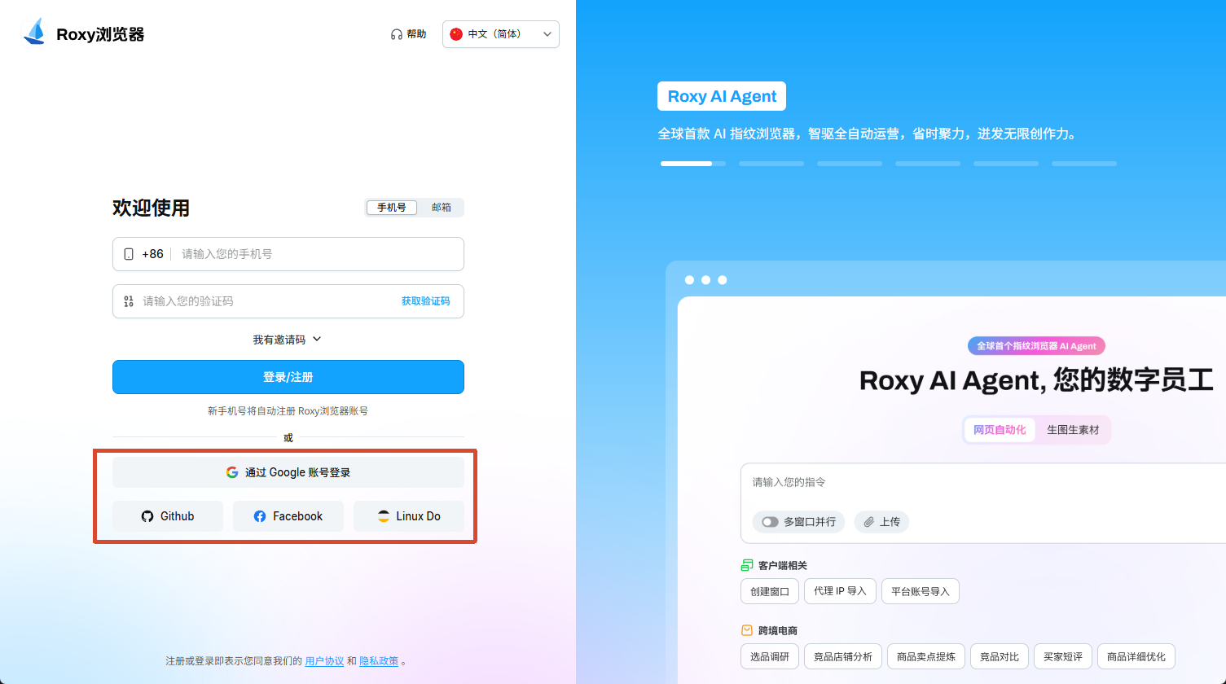Viewport: 1226px width, 684px height.
Task: Select the second carousel progress indicator
Action: (x=771, y=164)
